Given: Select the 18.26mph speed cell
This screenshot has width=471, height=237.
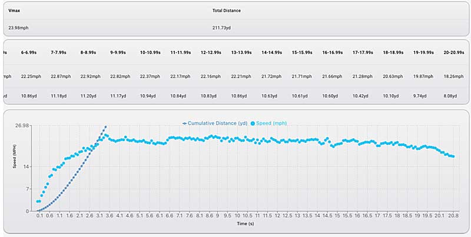Looking at the screenshot, I should 453,76.
